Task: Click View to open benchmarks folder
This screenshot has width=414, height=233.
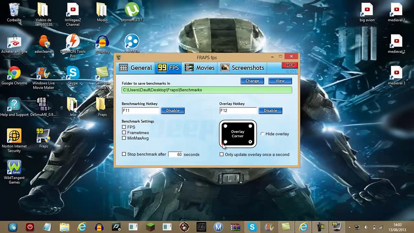Action: (280, 81)
